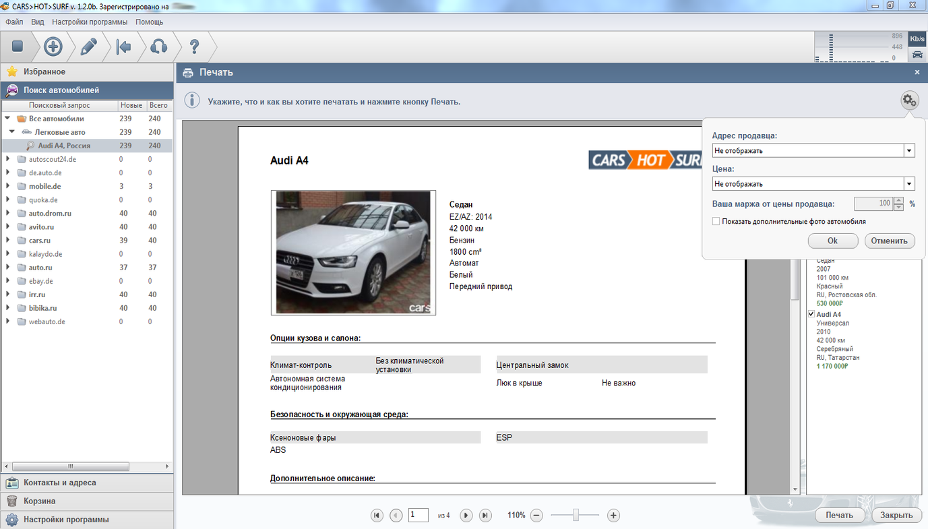
Task: Select Поиск автомобилей section header
Action: [x=87, y=90]
